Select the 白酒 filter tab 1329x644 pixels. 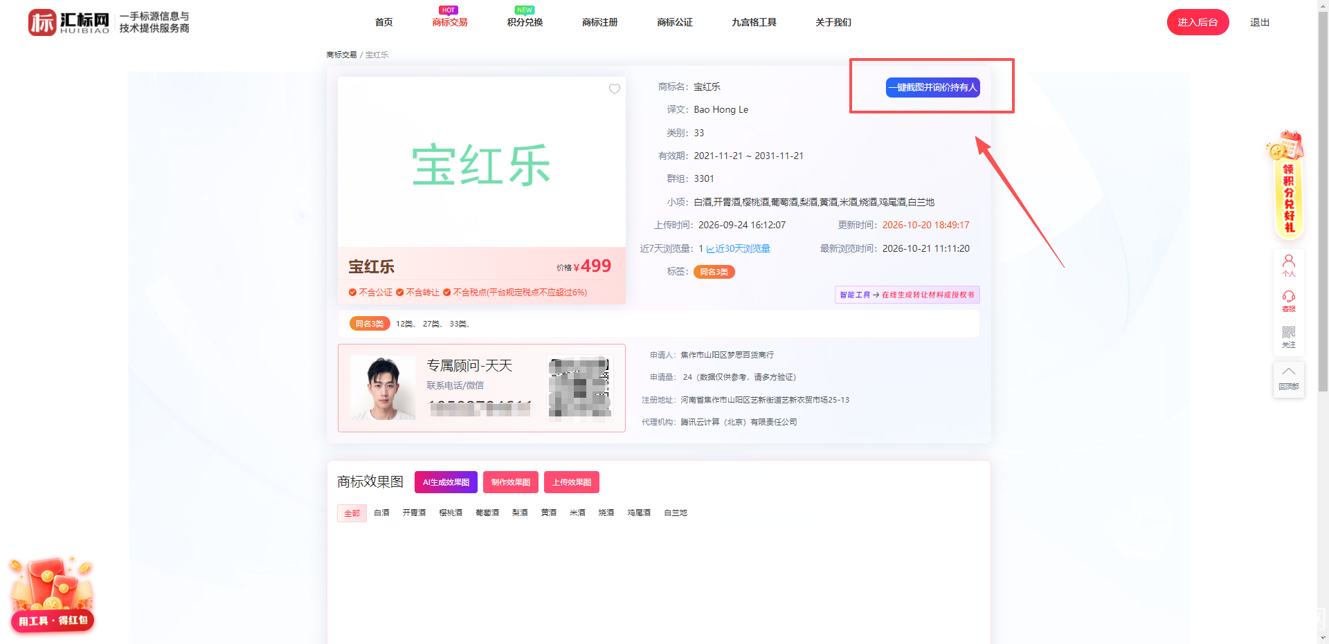[x=381, y=513]
